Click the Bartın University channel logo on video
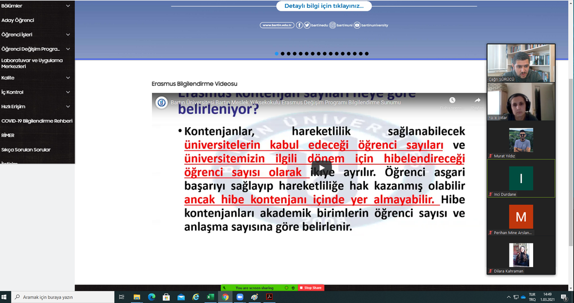Image resolution: width=574 pixels, height=303 pixels. [161, 102]
